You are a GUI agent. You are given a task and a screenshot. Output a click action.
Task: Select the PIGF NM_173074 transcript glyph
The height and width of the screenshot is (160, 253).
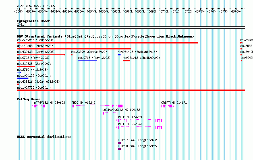tap(139, 120)
